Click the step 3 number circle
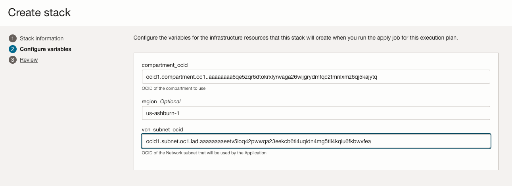 (13, 60)
